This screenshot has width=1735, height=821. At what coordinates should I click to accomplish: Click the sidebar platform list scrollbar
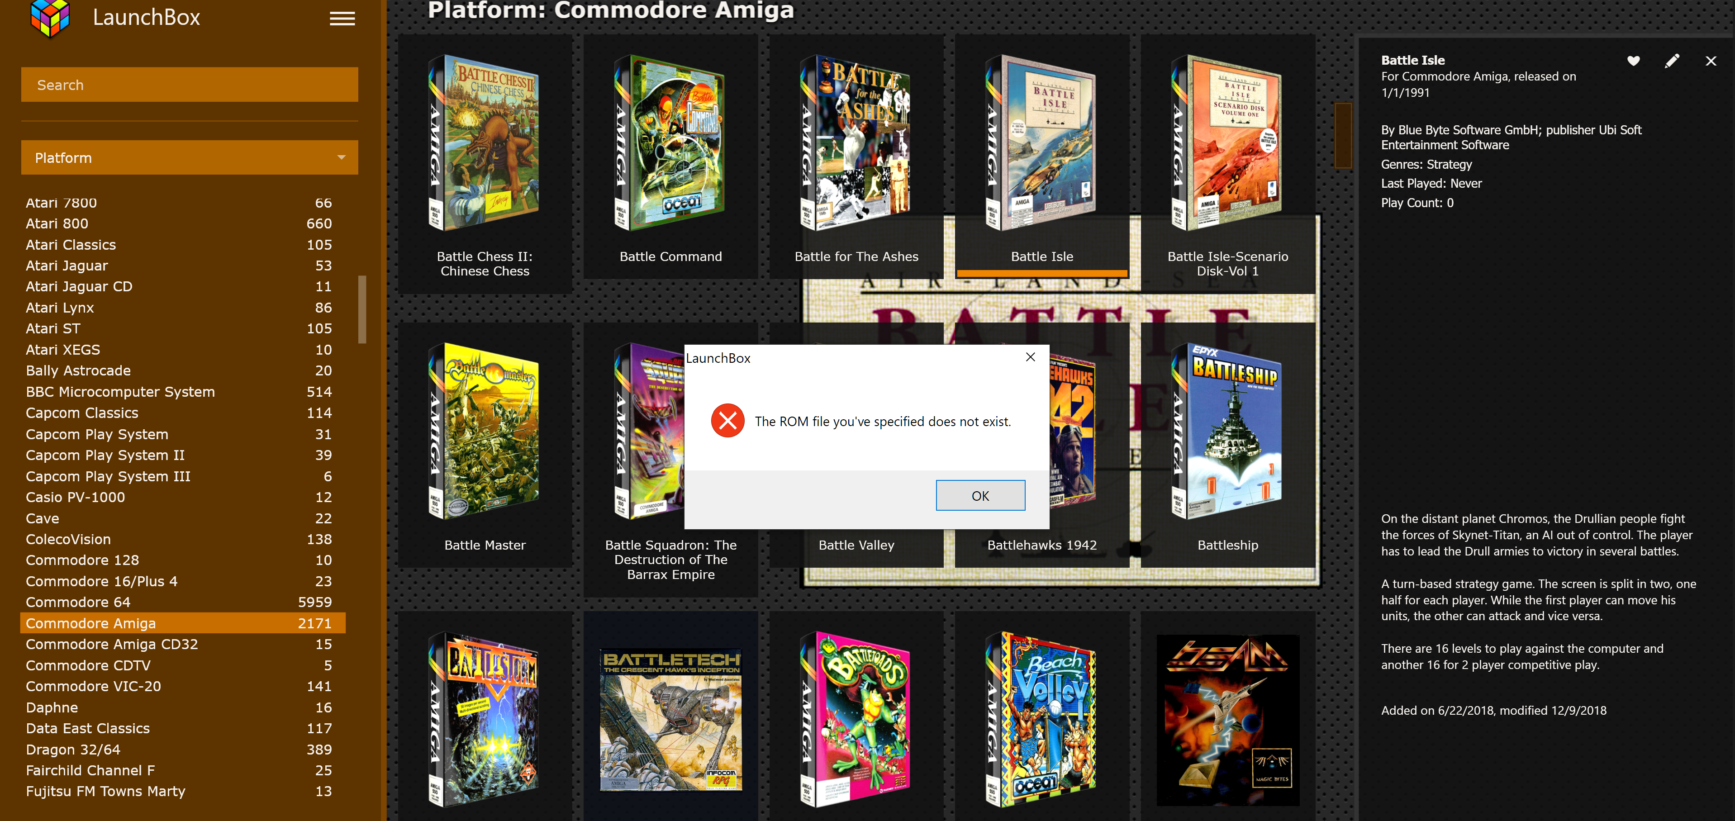pyautogui.click(x=362, y=309)
